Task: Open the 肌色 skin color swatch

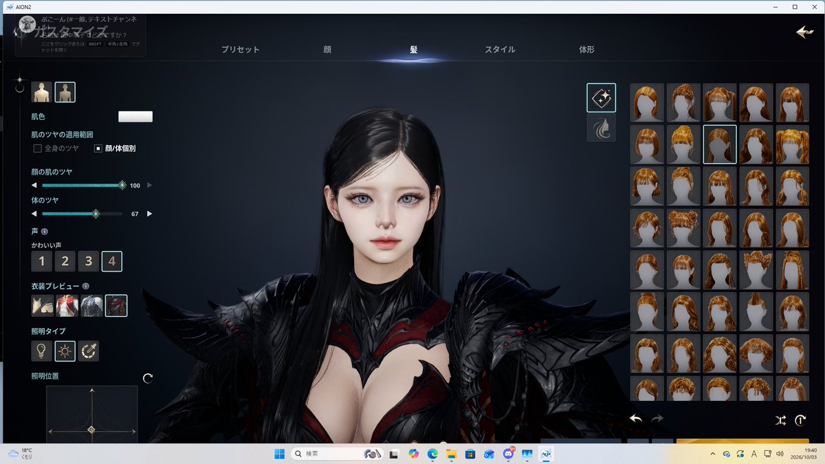Action: [135, 117]
